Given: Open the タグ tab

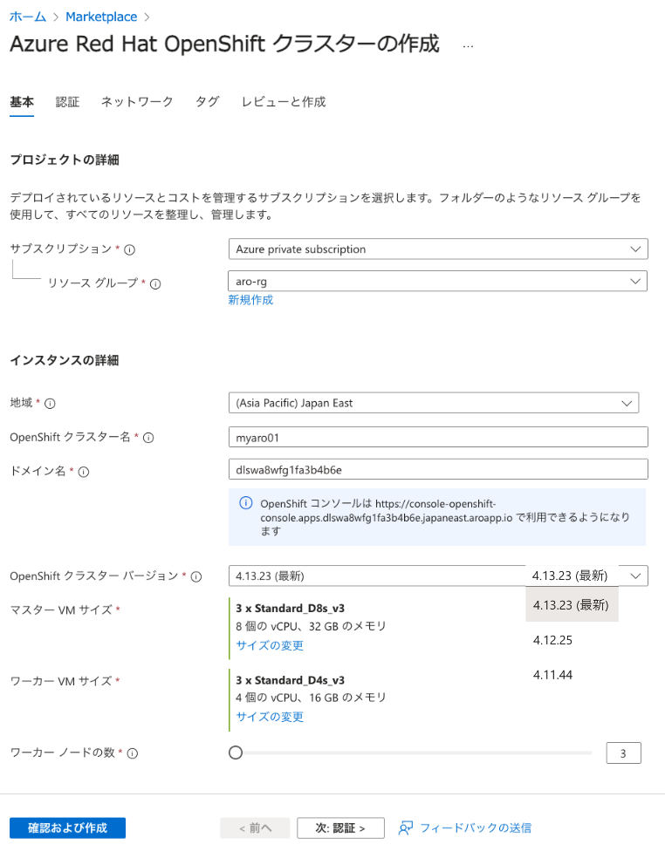Looking at the screenshot, I should 207,102.
